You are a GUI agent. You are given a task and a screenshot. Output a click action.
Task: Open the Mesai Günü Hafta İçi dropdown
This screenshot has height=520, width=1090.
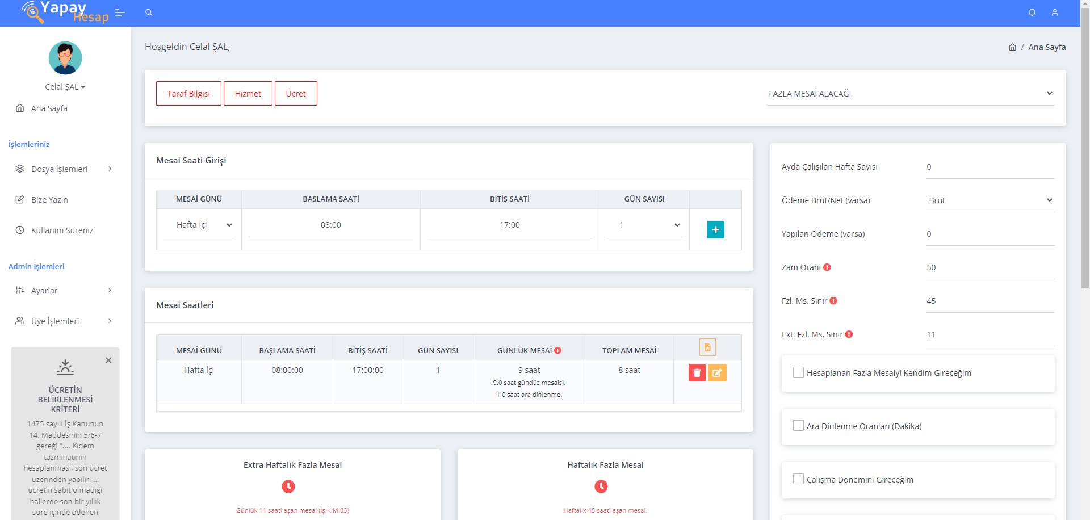[x=199, y=225]
